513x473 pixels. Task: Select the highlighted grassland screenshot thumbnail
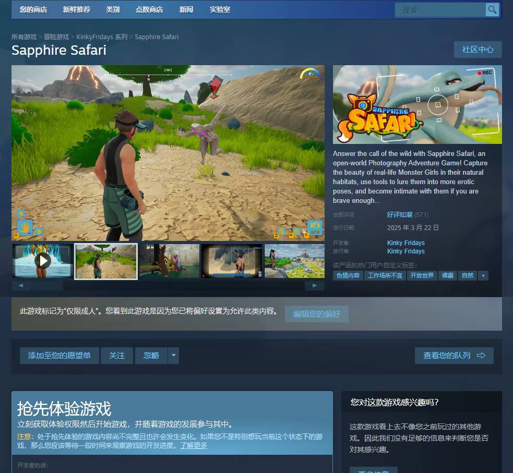(106, 261)
